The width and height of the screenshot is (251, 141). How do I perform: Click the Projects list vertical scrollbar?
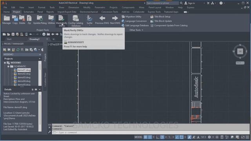coord(40,73)
